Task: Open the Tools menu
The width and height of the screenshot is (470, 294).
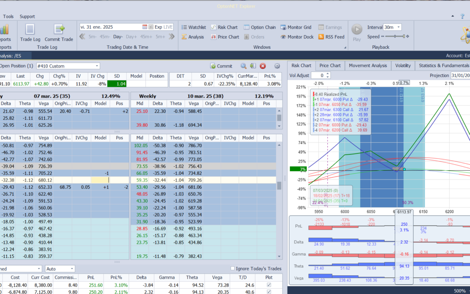Action: tap(8, 16)
